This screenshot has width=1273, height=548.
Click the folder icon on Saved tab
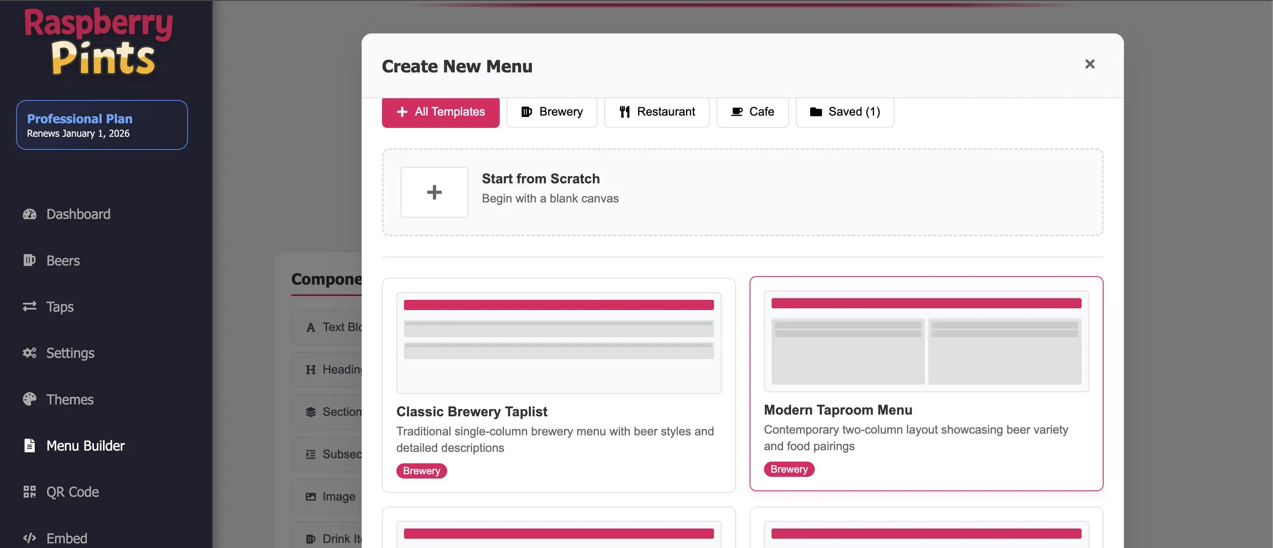tap(816, 112)
